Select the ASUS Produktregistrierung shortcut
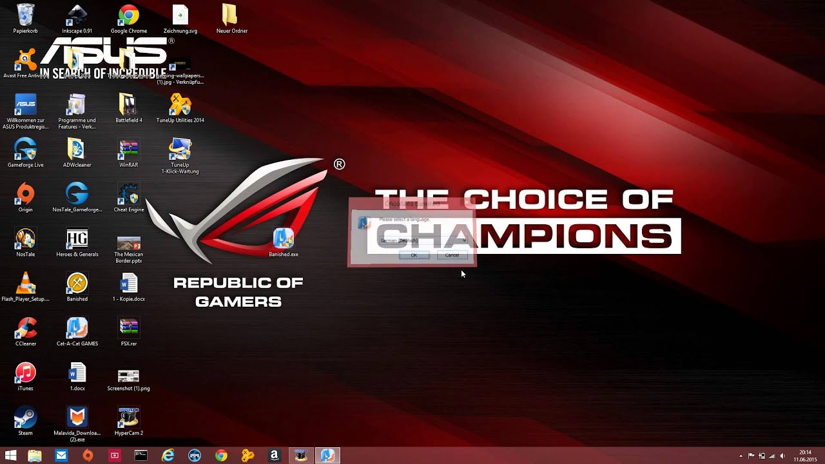The width and height of the screenshot is (825, 464). [x=26, y=111]
